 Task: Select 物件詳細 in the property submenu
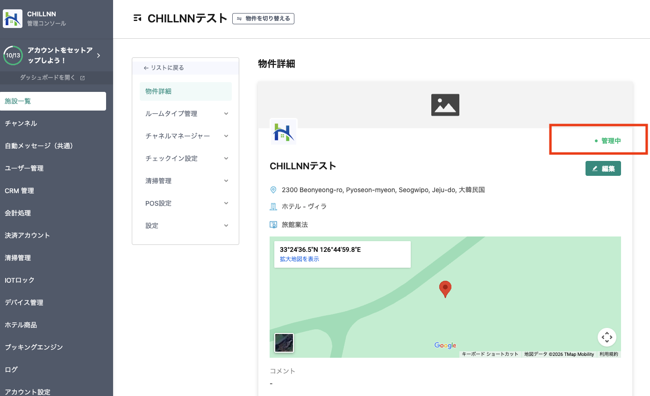[x=186, y=91]
